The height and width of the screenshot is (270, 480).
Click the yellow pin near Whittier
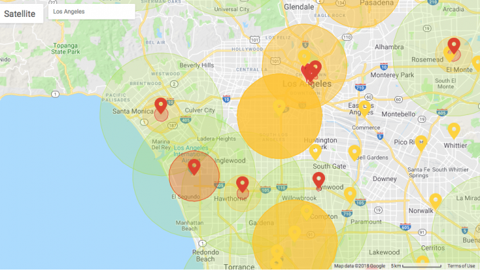[453, 130]
